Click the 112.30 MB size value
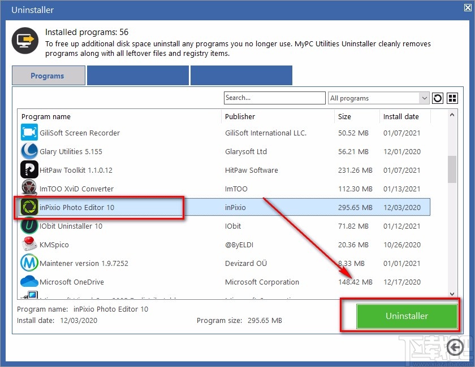Image resolution: width=475 pixels, height=367 pixels. 355,189
